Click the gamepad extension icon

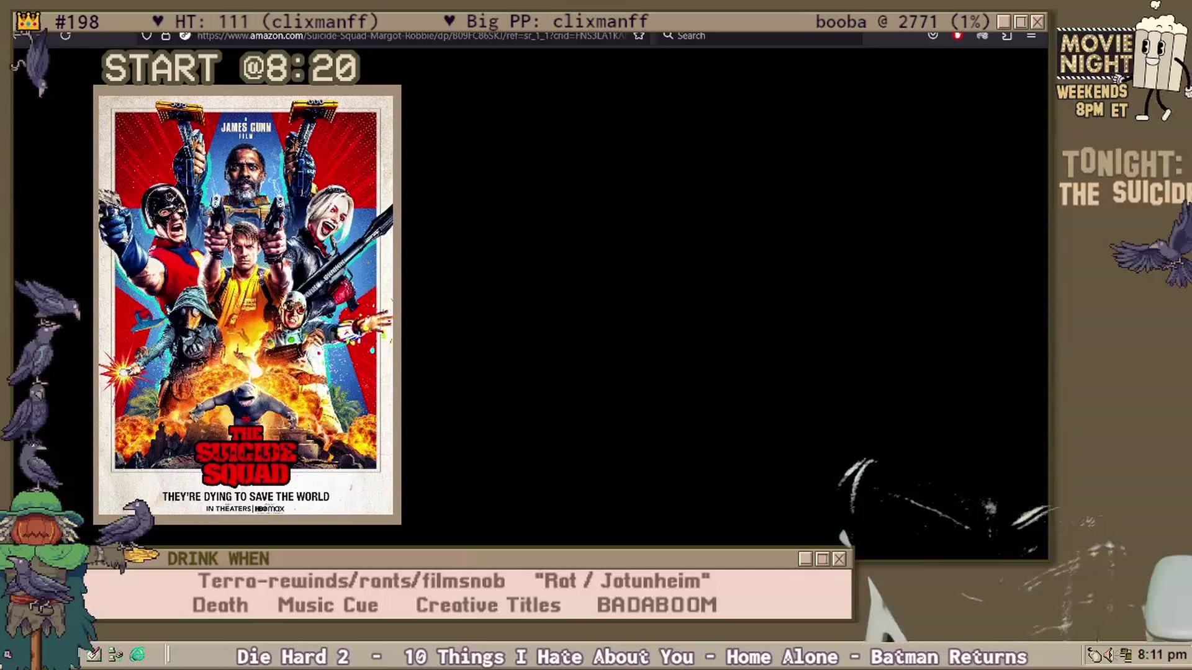982,36
